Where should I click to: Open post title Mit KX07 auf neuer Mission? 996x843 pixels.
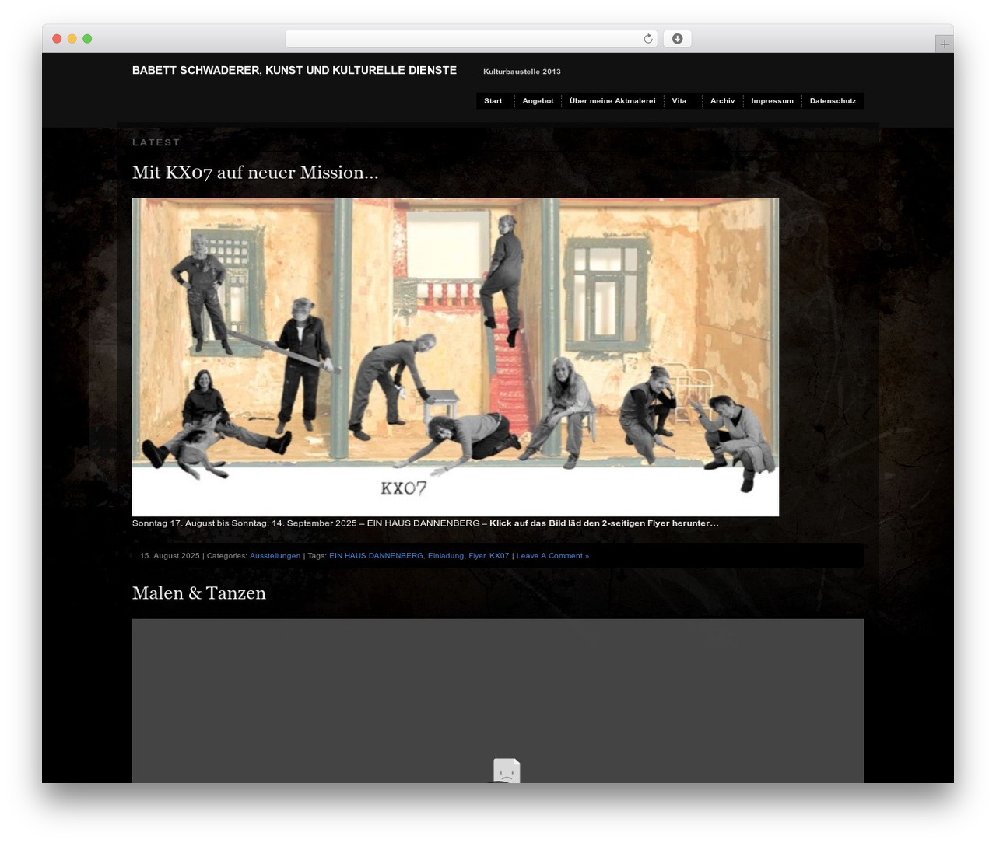click(x=255, y=173)
